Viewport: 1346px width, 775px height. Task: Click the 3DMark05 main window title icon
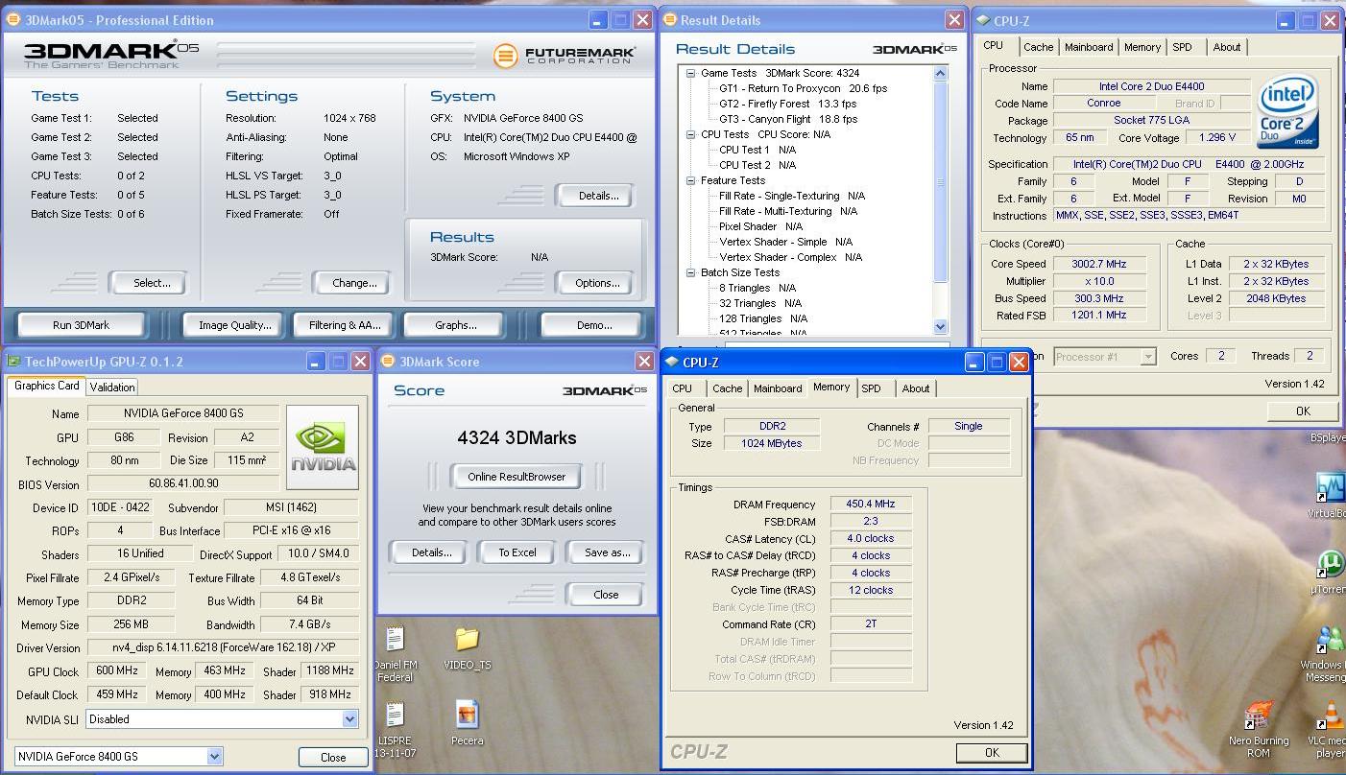(13, 19)
